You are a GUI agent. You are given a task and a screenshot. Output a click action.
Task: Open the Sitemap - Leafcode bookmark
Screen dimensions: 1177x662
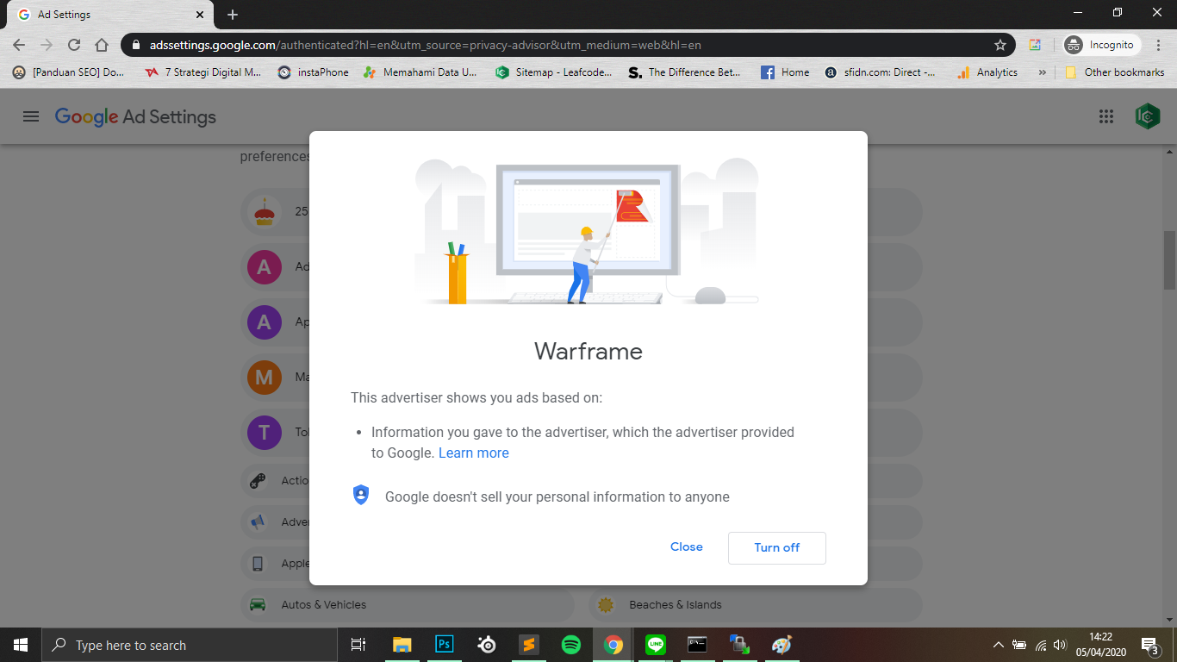coord(555,72)
